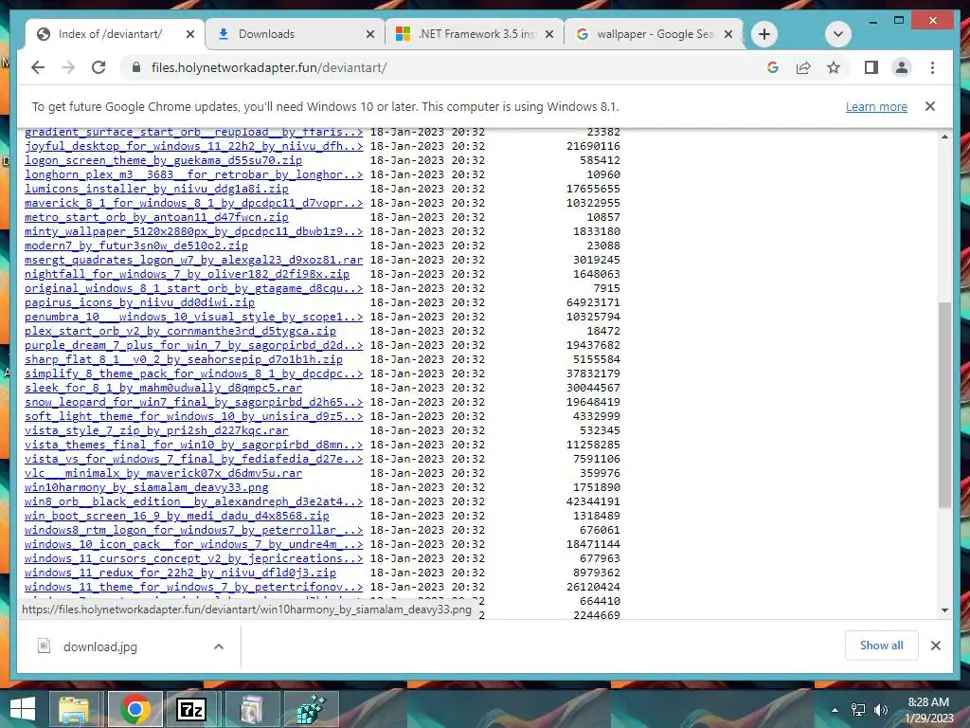The width and height of the screenshot is (970, 728).
Task: Dismiss the Chrome update infobar
Action: tap(930, 106)
